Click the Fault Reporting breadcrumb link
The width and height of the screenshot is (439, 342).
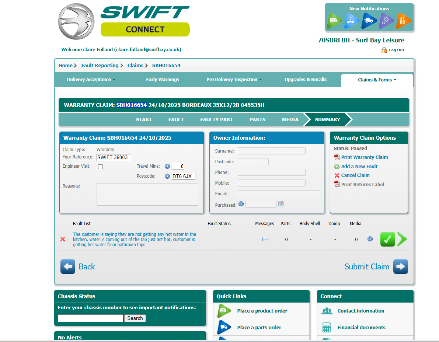[100, 66]
